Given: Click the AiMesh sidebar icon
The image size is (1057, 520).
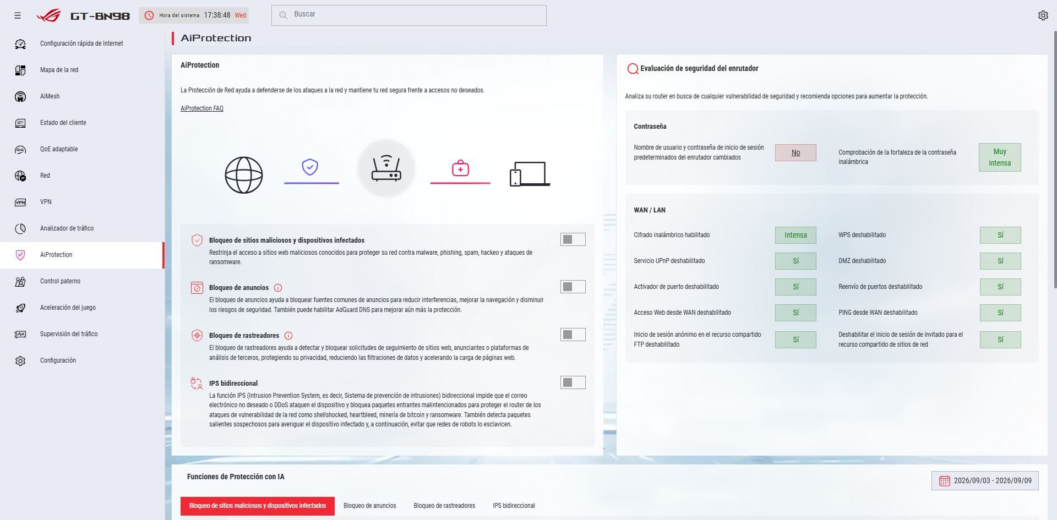Looking at the screenshot, I should (x=20, y=97).
